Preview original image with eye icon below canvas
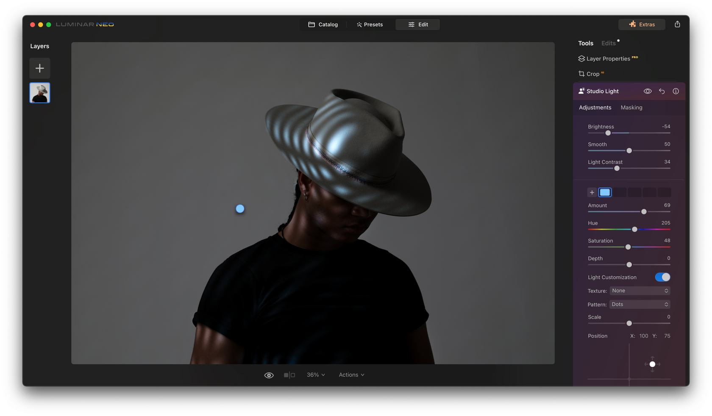This screenshot has height=416, width=712. click(269, 374)
